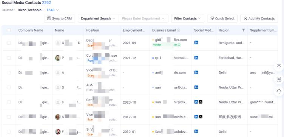Toggle the select-all checkbox in table header

9,30
